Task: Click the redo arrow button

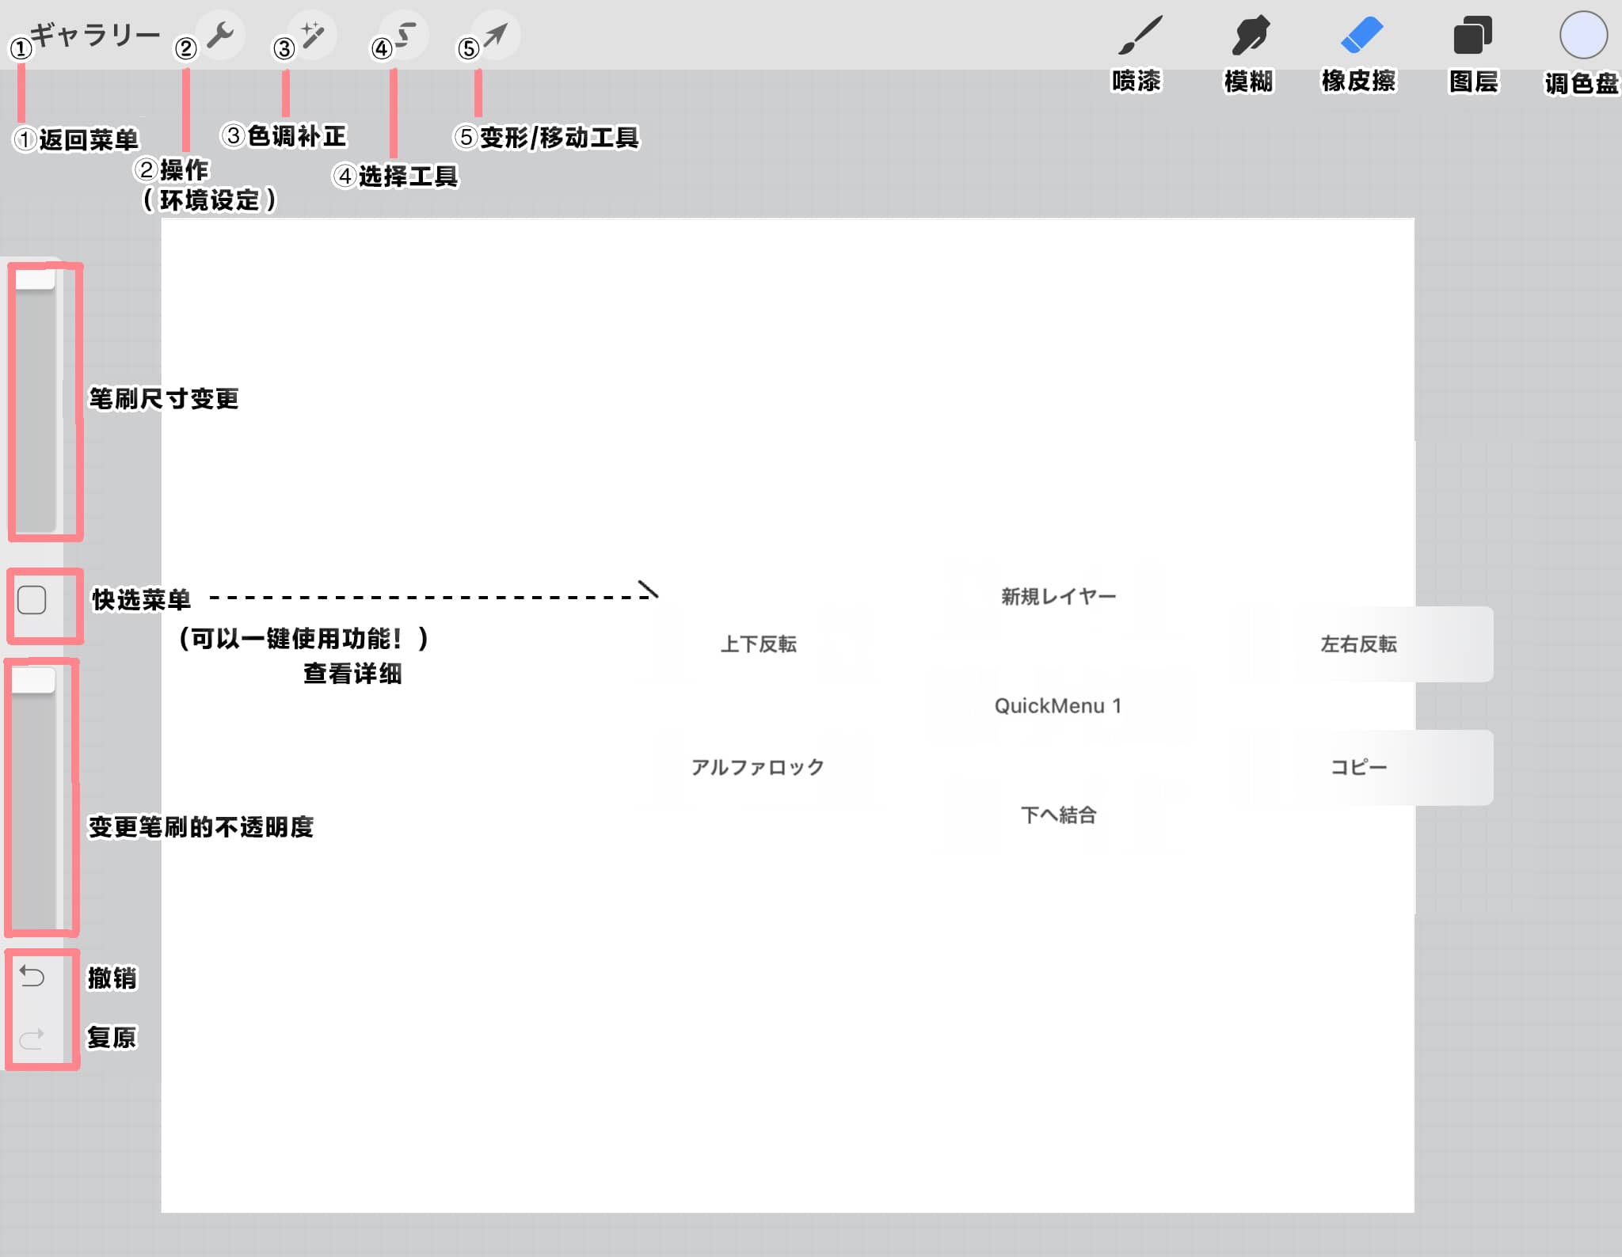Action: [32, 1039]
